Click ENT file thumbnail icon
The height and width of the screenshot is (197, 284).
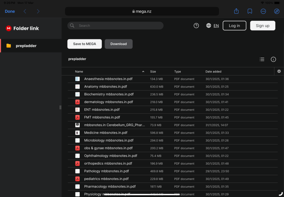coord(77,110)
